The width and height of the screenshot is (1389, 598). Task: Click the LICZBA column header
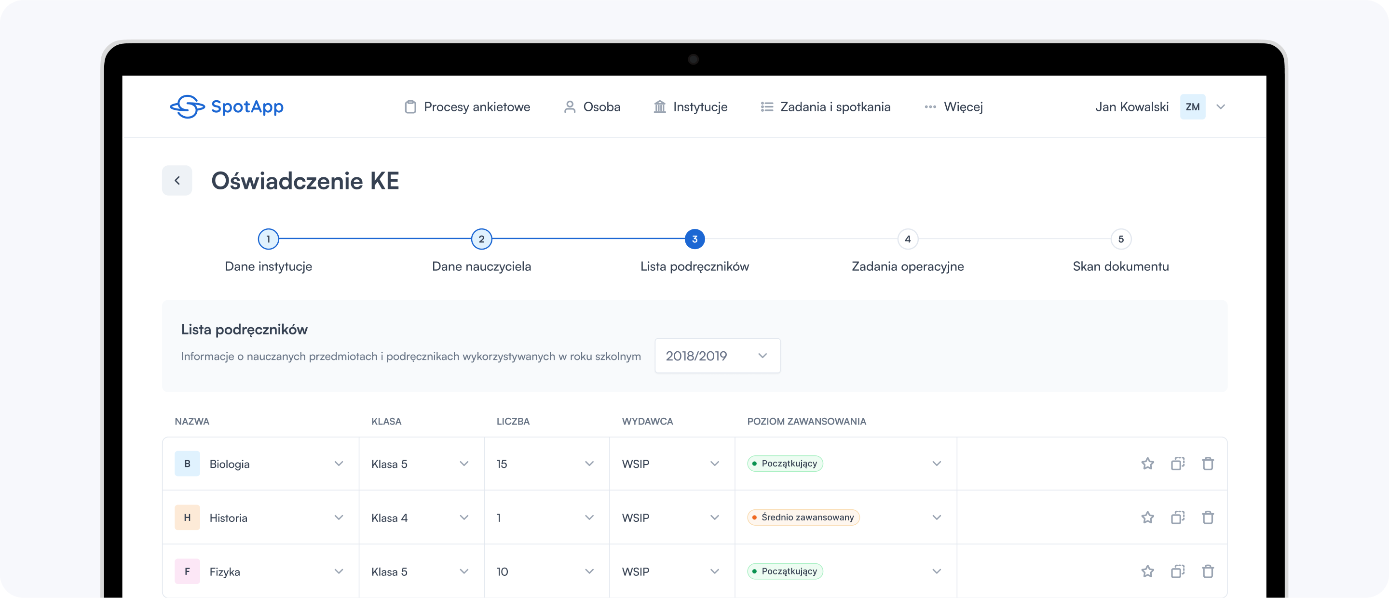pos(513,421)
